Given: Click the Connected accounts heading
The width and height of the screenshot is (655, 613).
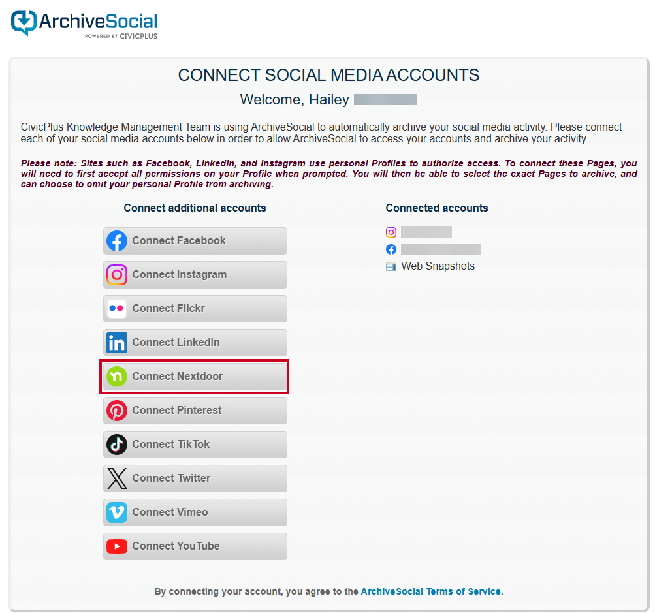Looking at the screenshot, I should [436, 208].
